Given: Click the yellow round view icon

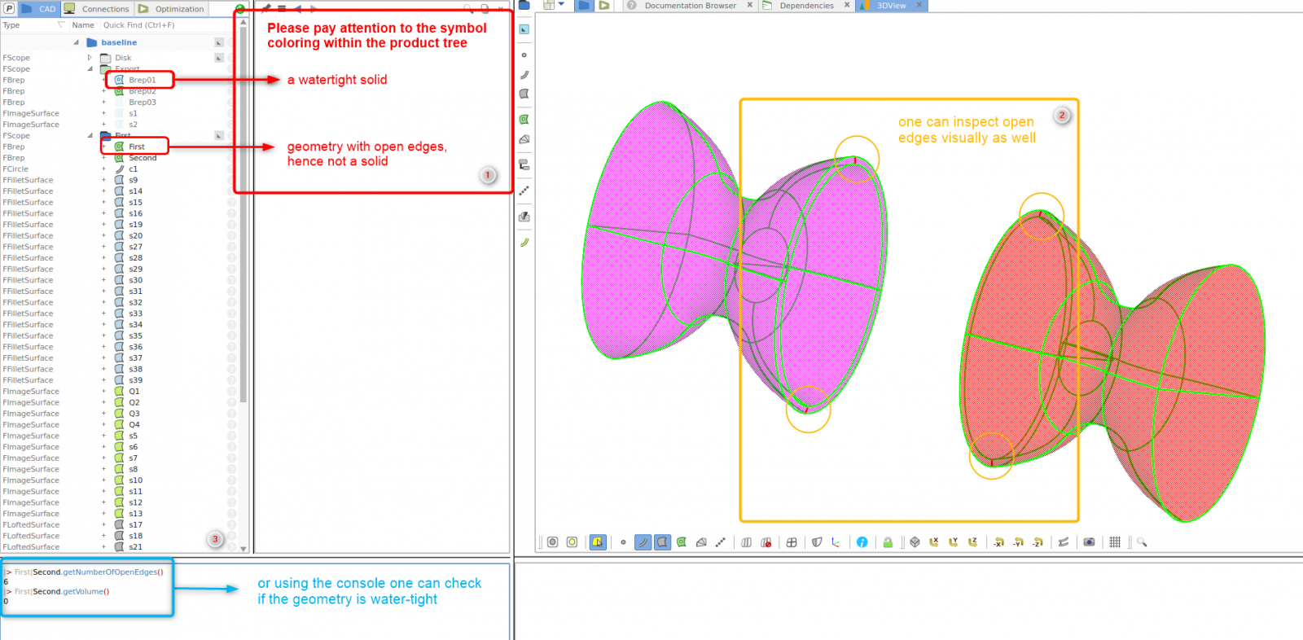Looking at the screenshot, I should click(x=573, y=542).
